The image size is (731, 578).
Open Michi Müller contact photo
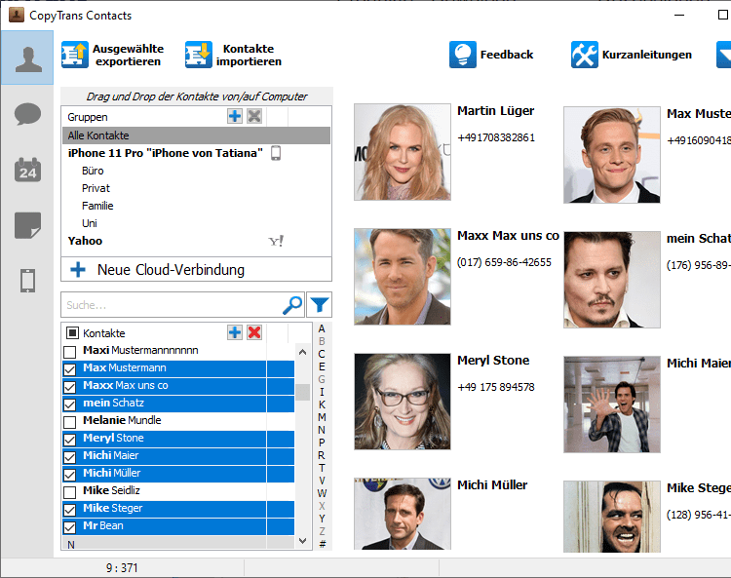[x=403, y=514]
